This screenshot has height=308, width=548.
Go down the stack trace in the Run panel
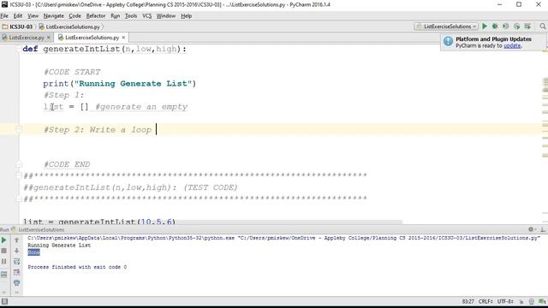point(16,251)
